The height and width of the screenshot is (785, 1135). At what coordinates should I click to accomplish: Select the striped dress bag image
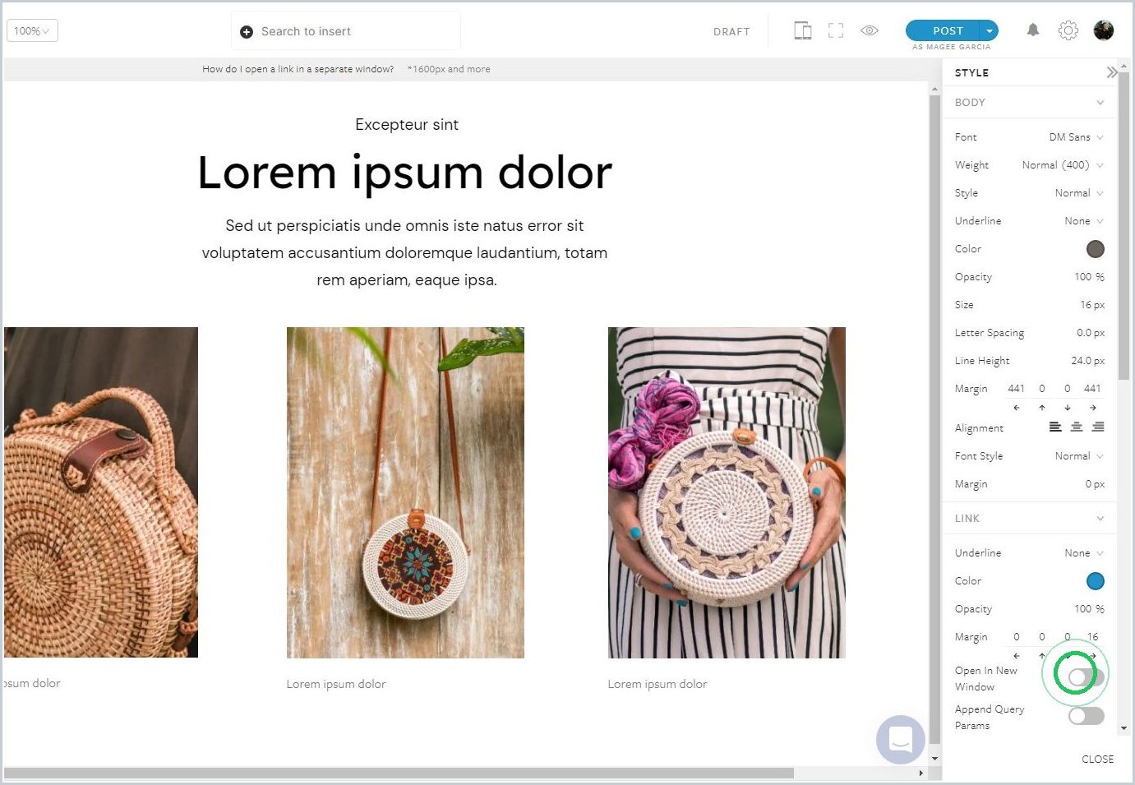coord(727,493)
